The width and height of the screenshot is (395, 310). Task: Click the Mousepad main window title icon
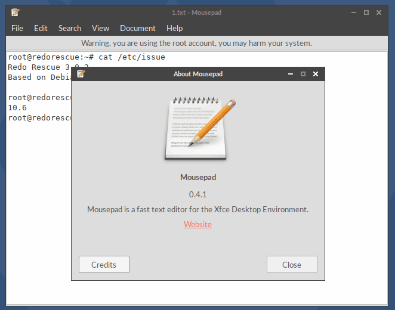[x=16, y=13]
